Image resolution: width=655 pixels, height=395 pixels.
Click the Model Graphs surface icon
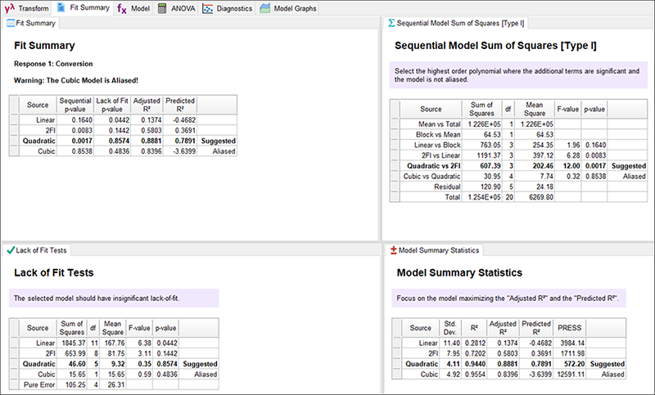click(x=265, y=8)
